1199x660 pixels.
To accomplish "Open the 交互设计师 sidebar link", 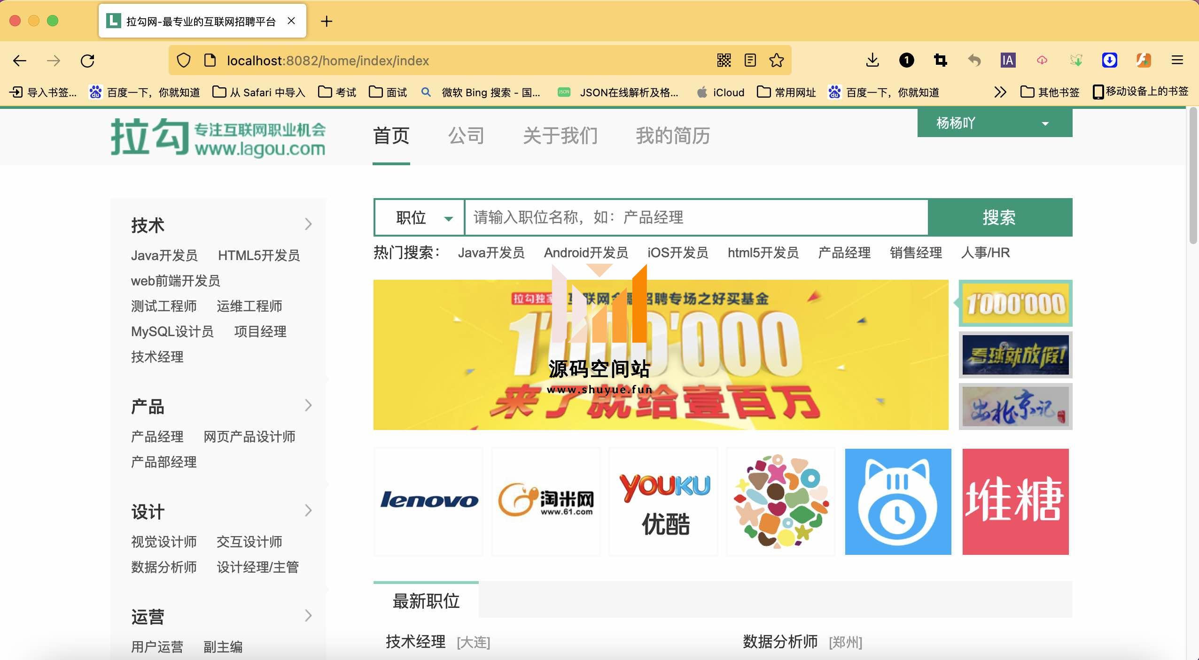I will click(249, 542).
